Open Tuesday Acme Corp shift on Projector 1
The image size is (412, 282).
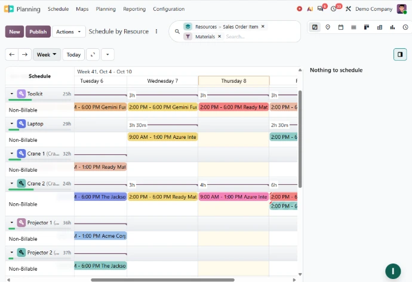point(101,236)
